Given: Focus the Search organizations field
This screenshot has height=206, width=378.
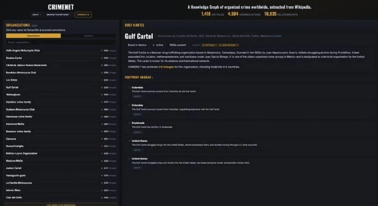Looking at the screenshot, I should (61, 42).
